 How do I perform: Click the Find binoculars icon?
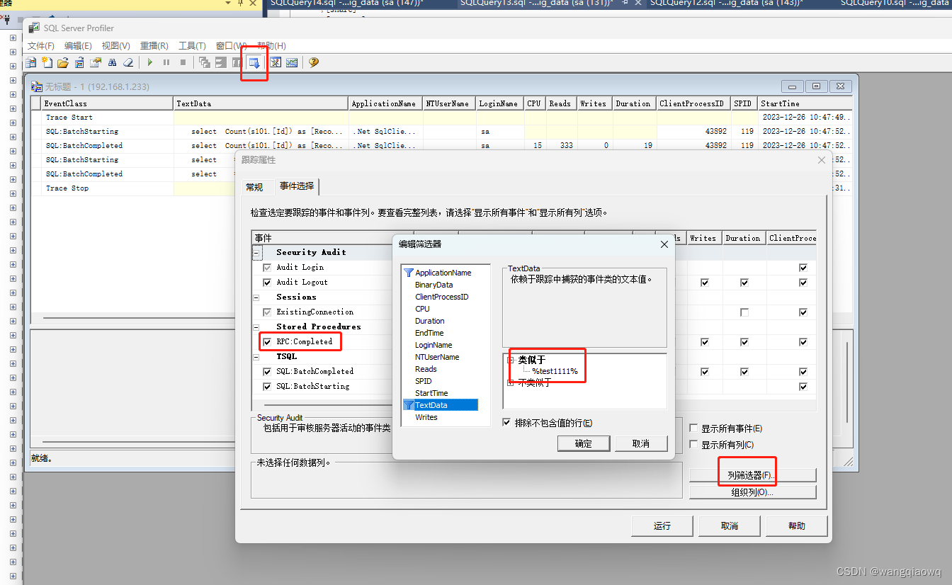coord(112,62)
